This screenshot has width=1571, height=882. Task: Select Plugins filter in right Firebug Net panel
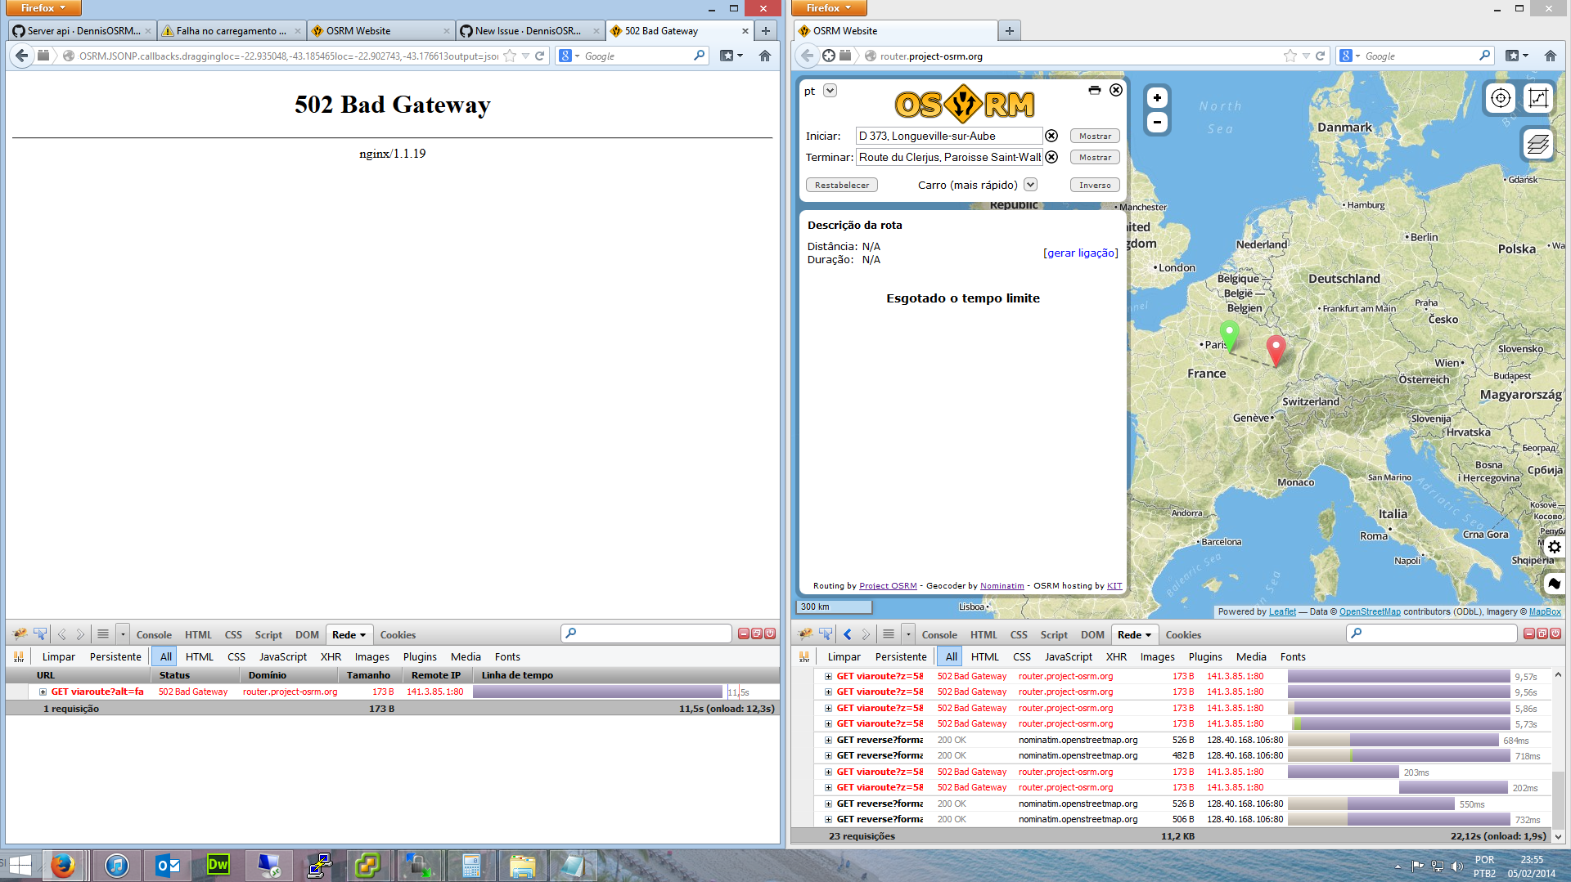coord(1205,656)
